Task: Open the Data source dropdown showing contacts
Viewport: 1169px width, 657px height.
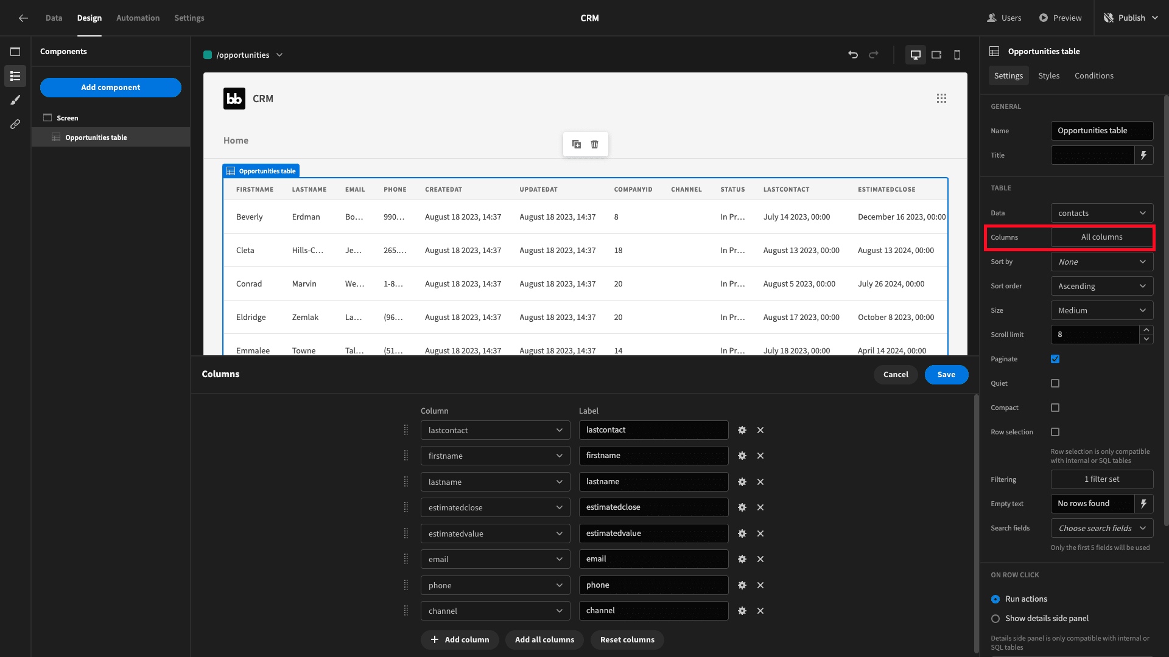Action: (1102, 213)
